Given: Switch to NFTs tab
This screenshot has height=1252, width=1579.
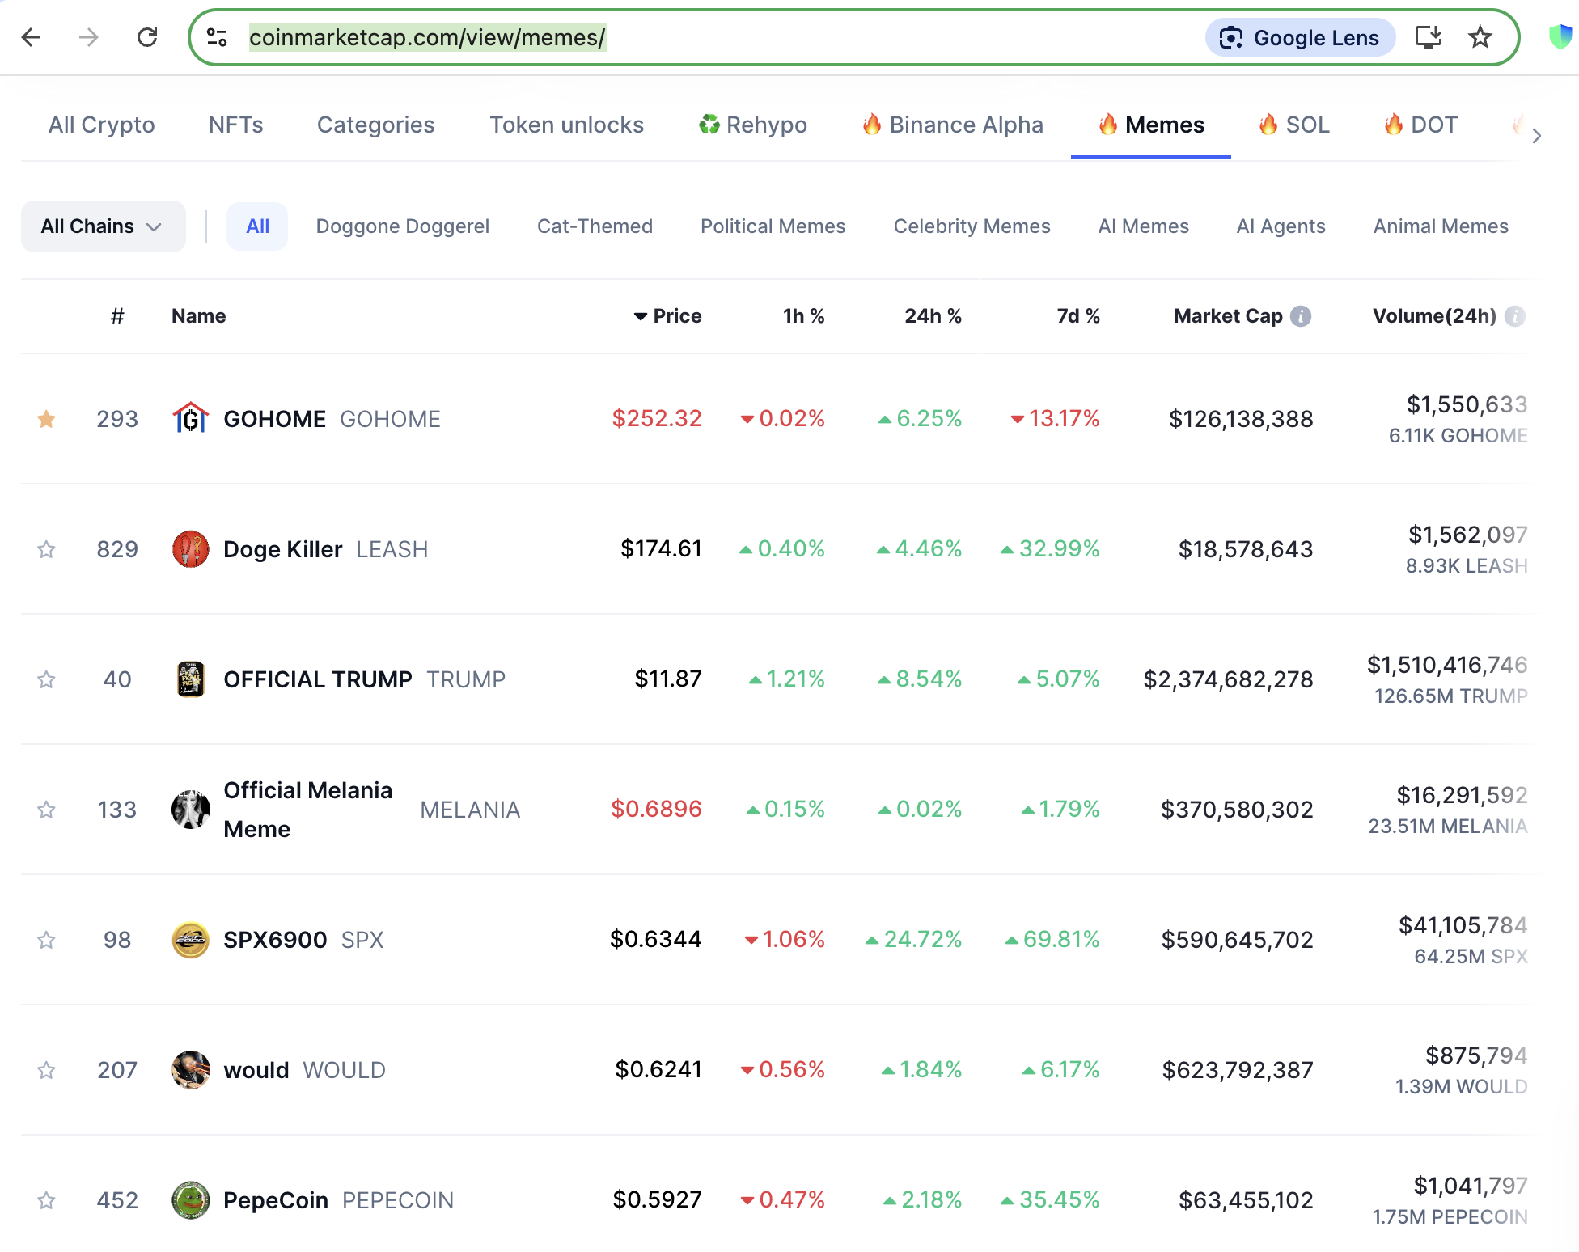Looking at the screenshot, I should [x=235, y=125].
